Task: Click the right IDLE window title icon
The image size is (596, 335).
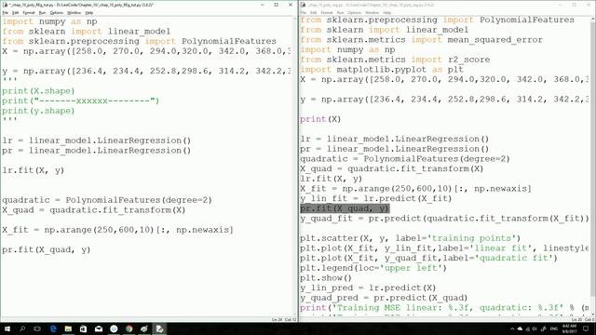Action: coord(303,5)
